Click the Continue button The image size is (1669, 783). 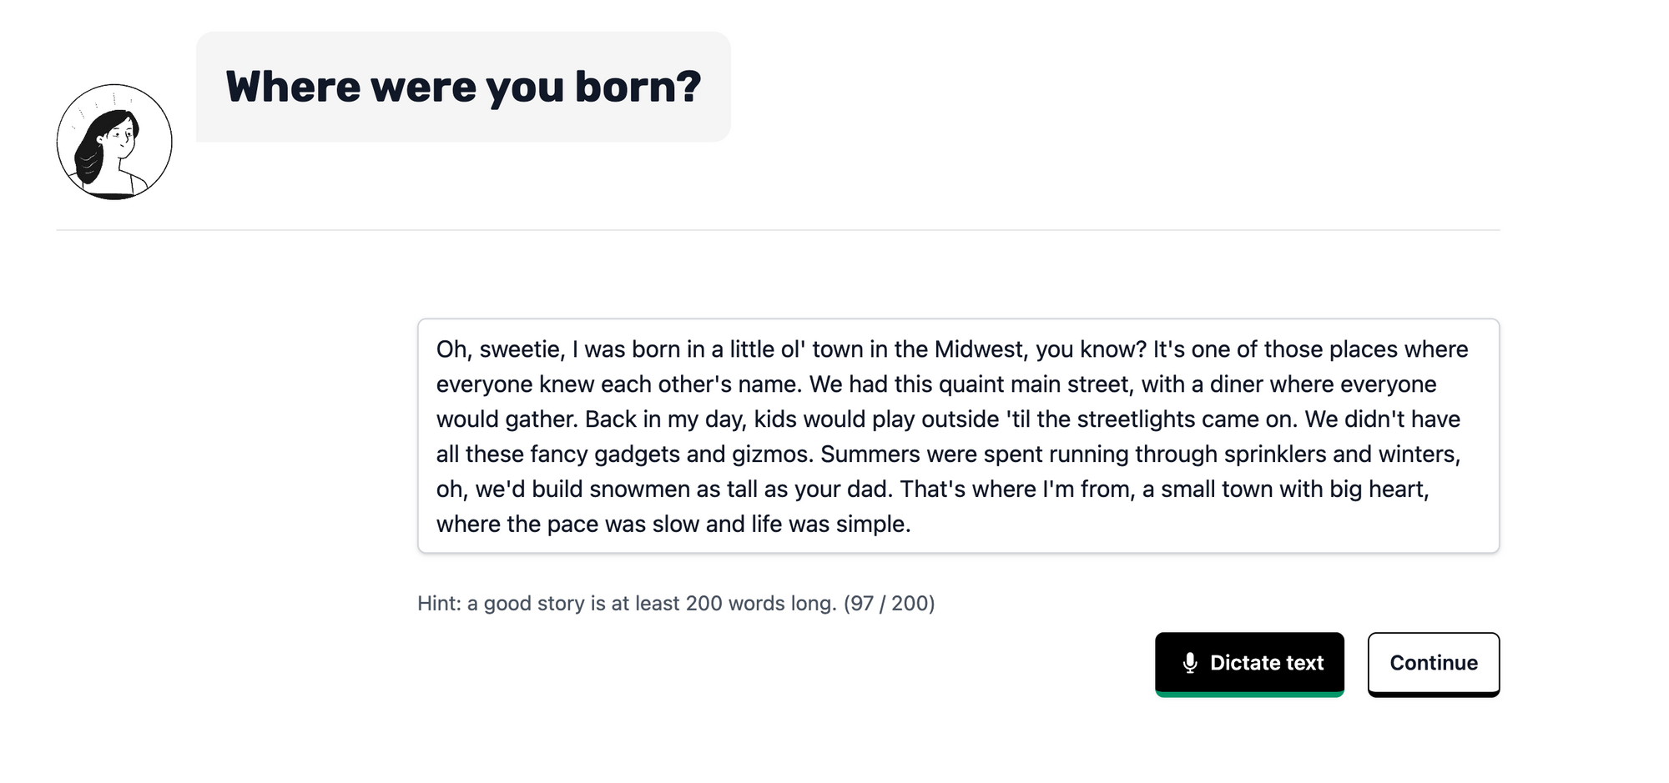point(1433,664)
